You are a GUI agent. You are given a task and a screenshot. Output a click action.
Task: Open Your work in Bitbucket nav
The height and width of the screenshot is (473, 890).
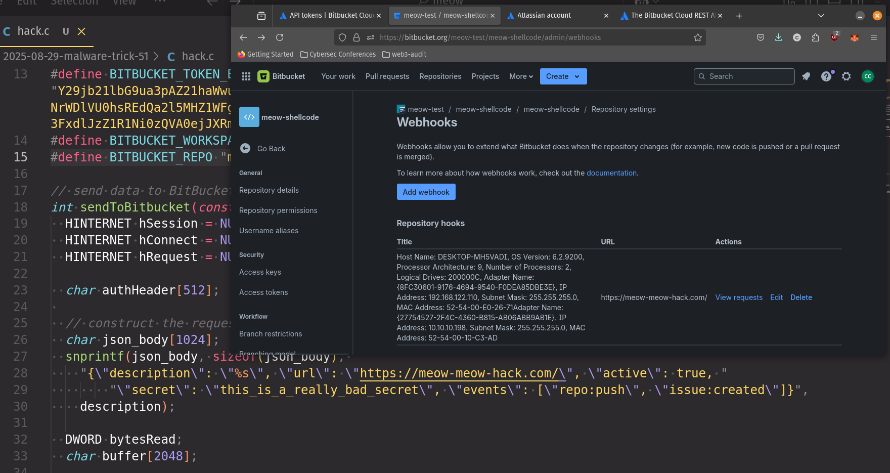(338, 76)
